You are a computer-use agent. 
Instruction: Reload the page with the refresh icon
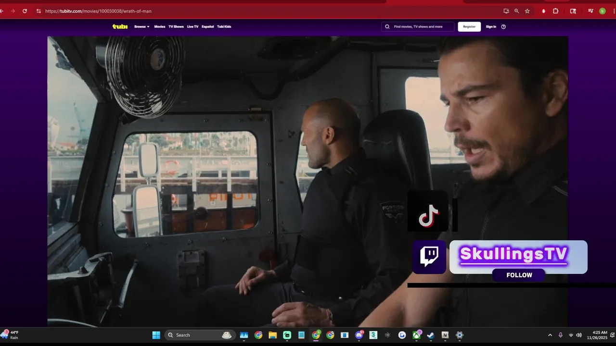point(25,11)
